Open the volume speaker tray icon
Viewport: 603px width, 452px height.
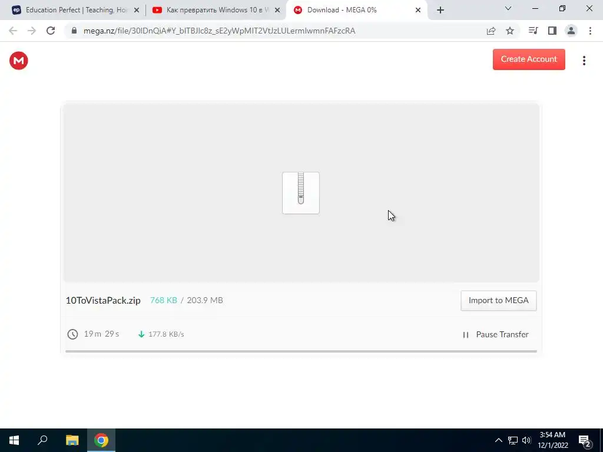coord(526,440)
